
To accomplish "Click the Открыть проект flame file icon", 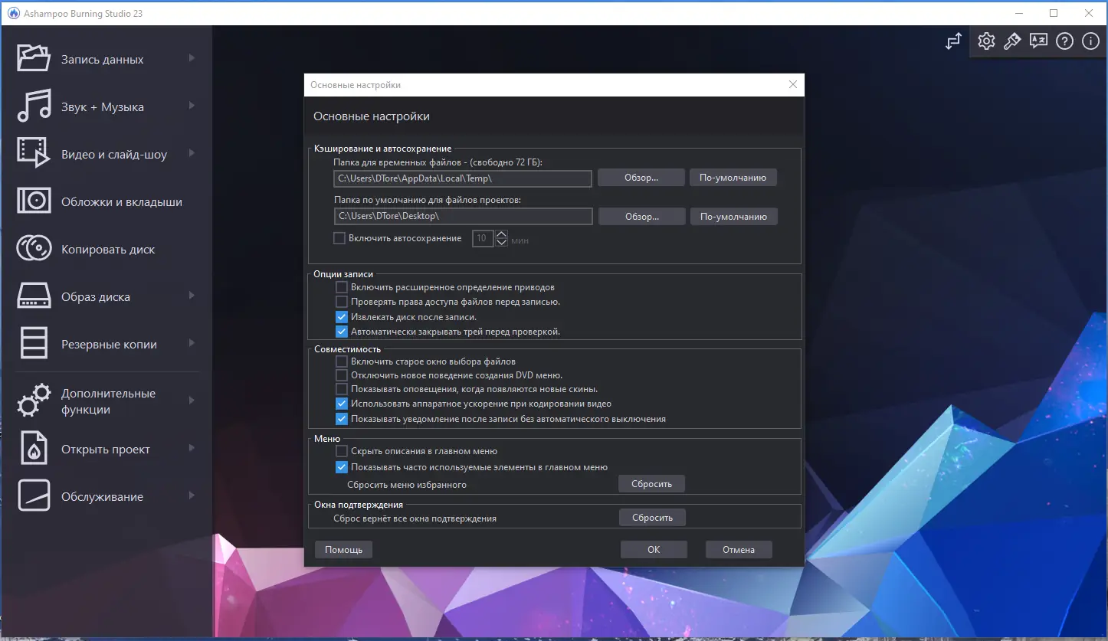I will pos(34,449).
